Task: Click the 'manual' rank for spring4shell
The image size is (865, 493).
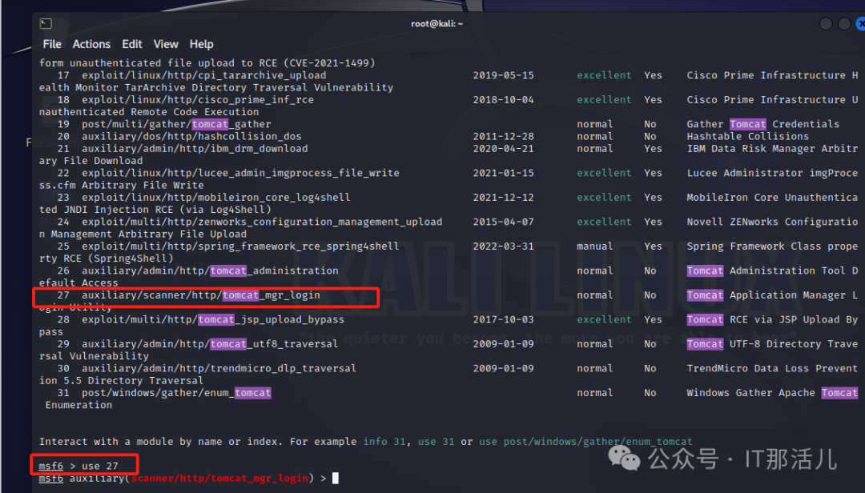Action: [594, 246]
